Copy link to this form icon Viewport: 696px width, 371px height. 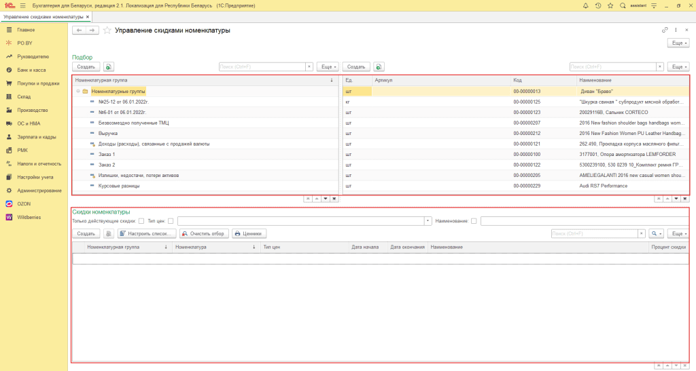coord(665,30)
